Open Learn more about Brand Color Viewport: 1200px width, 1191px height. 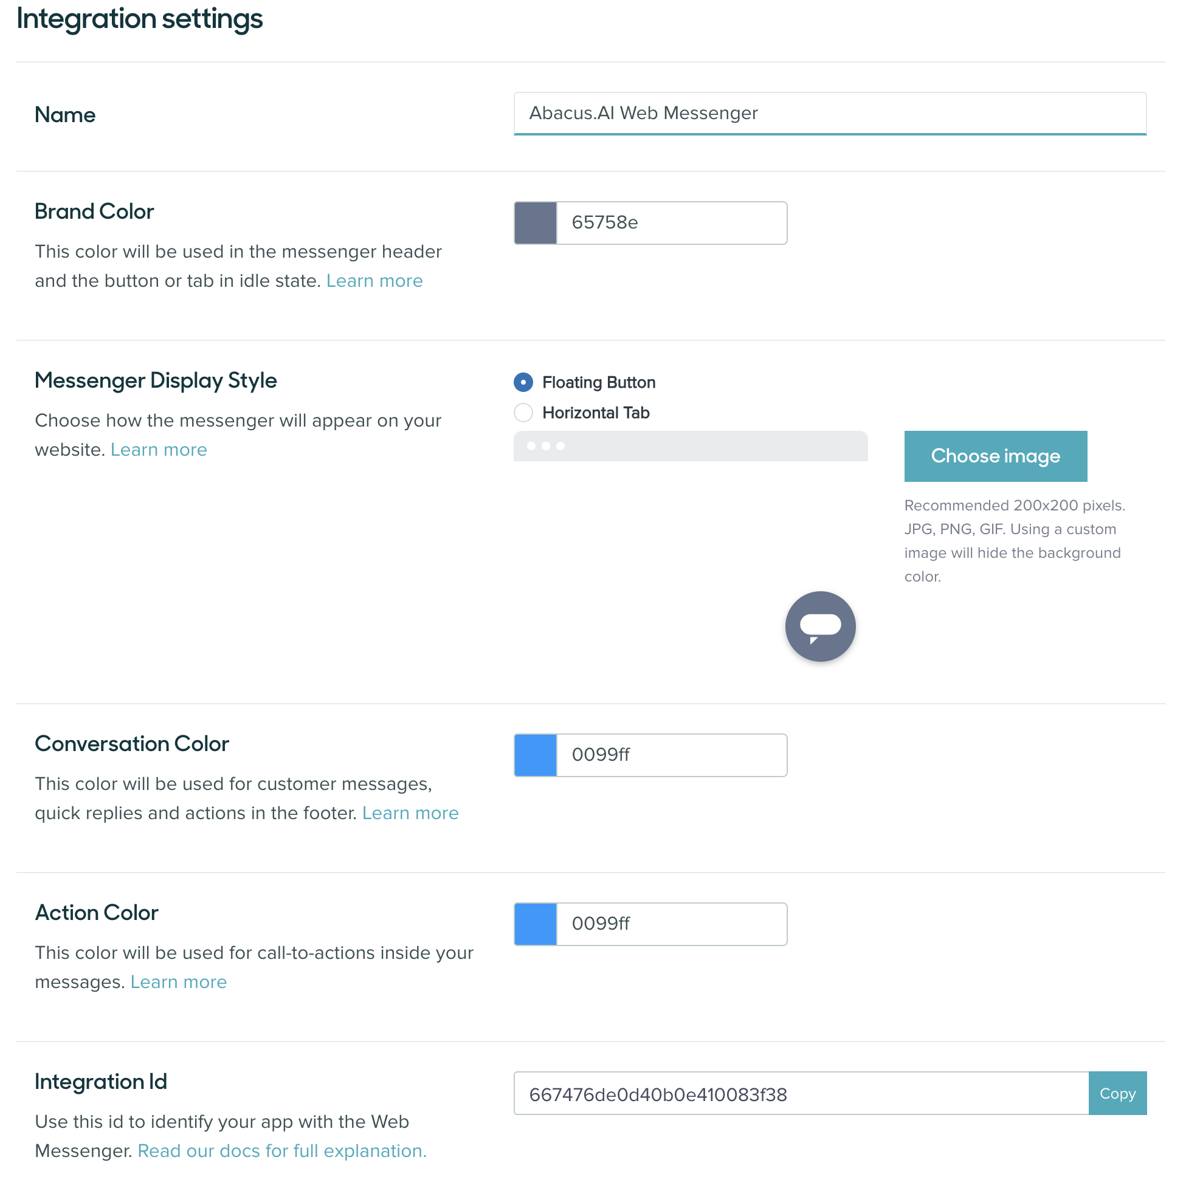[x=374, y=281]
